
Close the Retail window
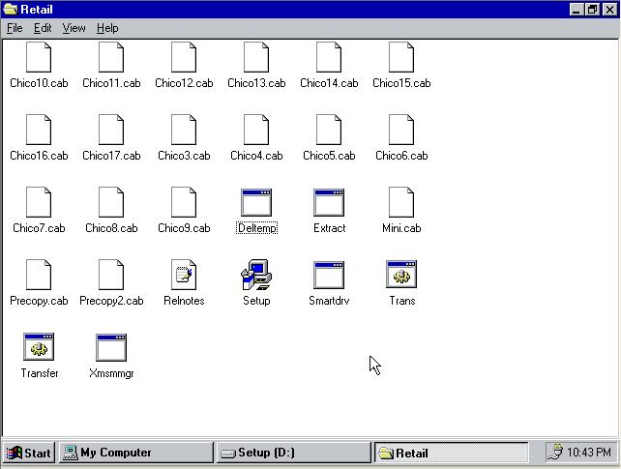pyautogui.click(x=610, y=10)
